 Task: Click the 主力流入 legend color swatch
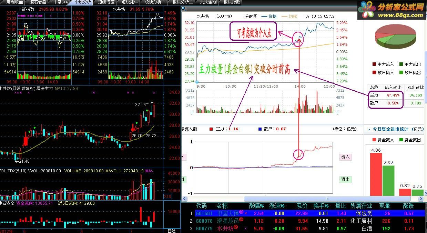click(374, 64)
